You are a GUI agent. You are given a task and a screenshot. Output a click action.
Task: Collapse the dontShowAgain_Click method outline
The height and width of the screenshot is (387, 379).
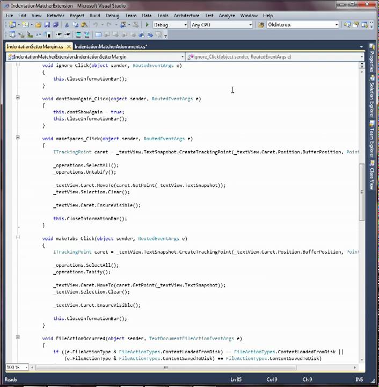18,97
